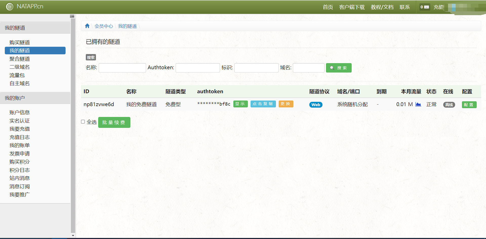486x239 pixels.
Task: Click 显示 to reveal the authtoken
Action: click(240, 104)
